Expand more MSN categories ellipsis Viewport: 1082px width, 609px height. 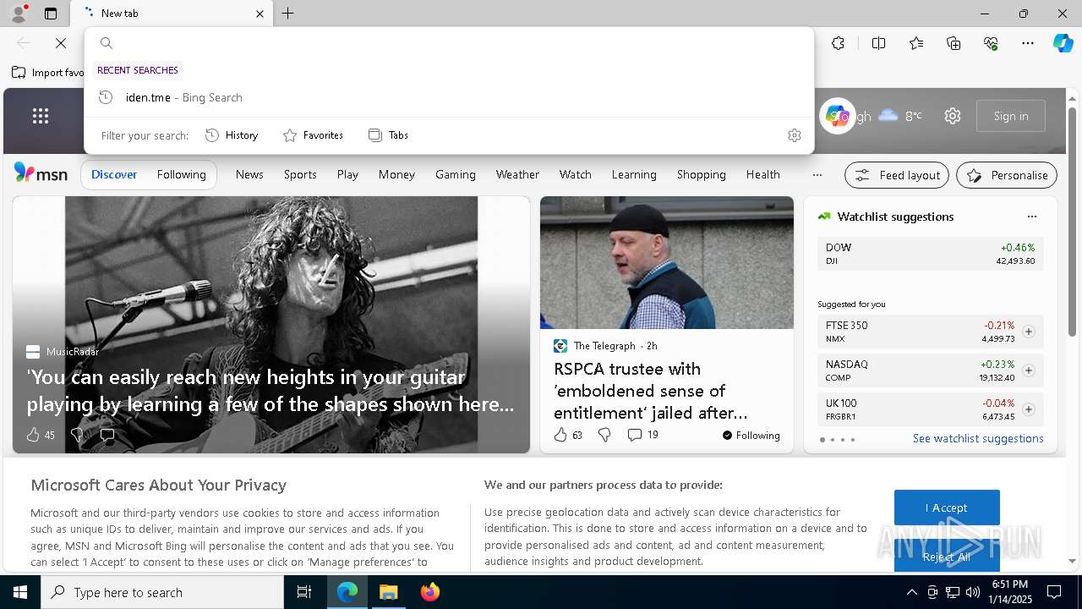coord(817,175)
